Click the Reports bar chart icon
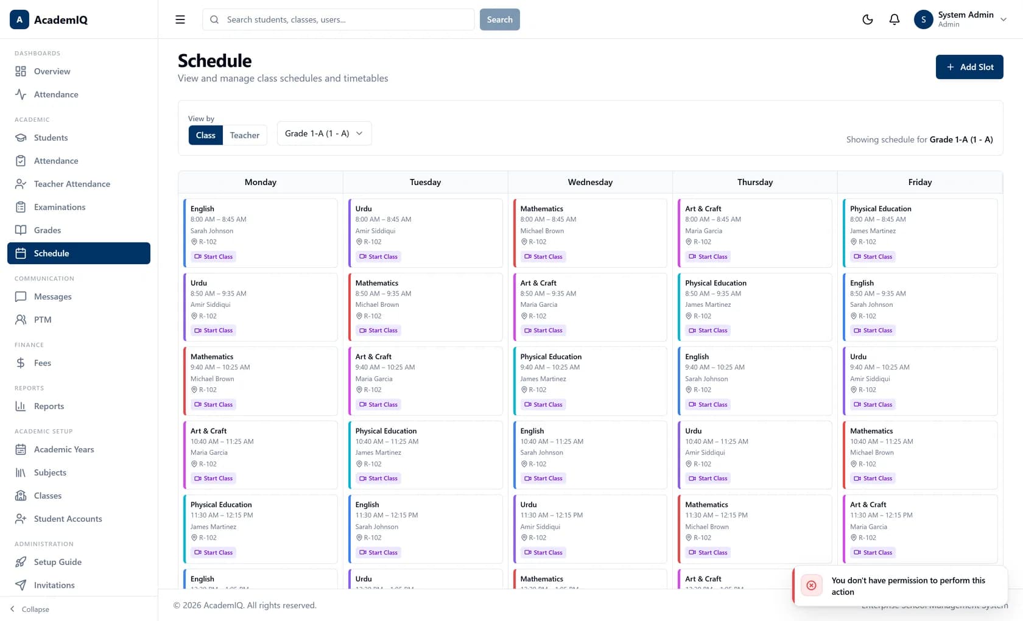 tap(21, 406)
